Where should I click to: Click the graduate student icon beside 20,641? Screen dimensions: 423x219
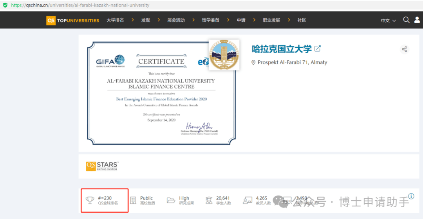point(209,200)
